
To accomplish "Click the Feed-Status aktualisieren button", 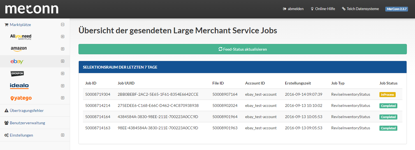I will 242,49.
